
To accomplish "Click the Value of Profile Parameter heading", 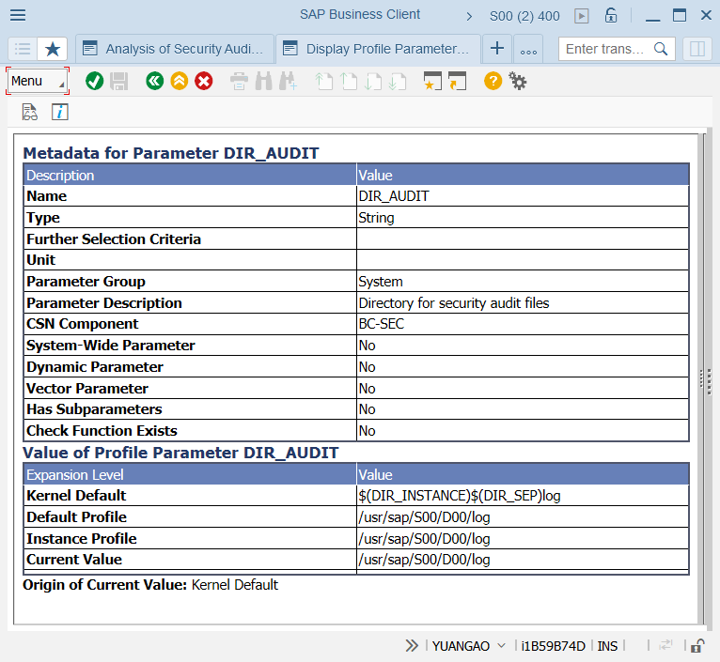I will (180, 453).
